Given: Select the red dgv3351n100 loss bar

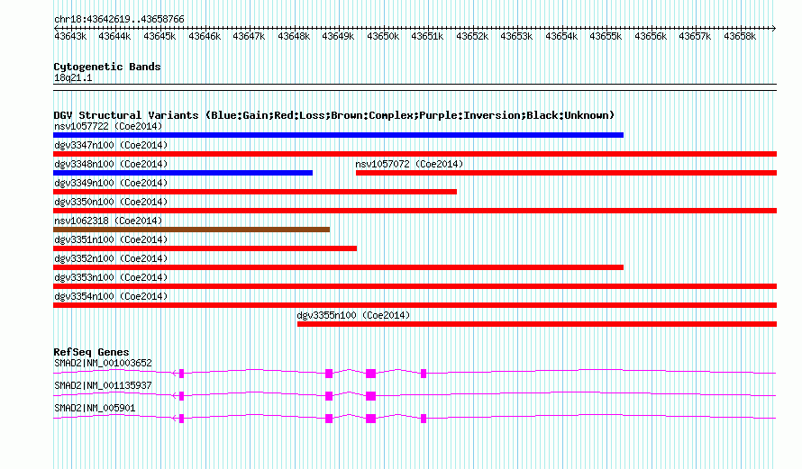Looking at the screenshot, I should tap(205, 248).
